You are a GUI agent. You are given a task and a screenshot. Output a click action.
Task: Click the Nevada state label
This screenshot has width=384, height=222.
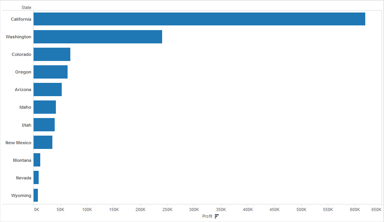point(23,178)
